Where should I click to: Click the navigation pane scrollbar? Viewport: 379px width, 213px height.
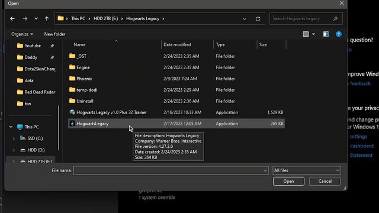click(x=58, y=128)
